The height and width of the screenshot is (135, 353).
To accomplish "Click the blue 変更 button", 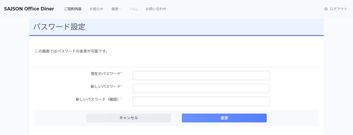I will click(224, 118).
